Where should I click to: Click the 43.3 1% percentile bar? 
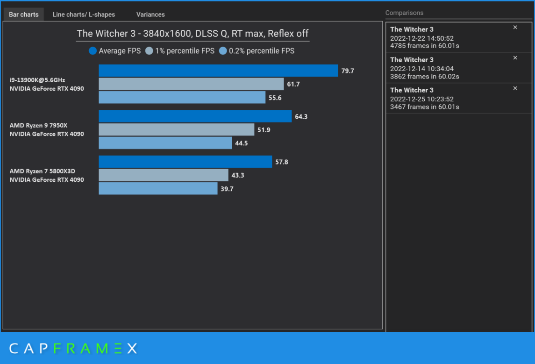pos(164,175)
